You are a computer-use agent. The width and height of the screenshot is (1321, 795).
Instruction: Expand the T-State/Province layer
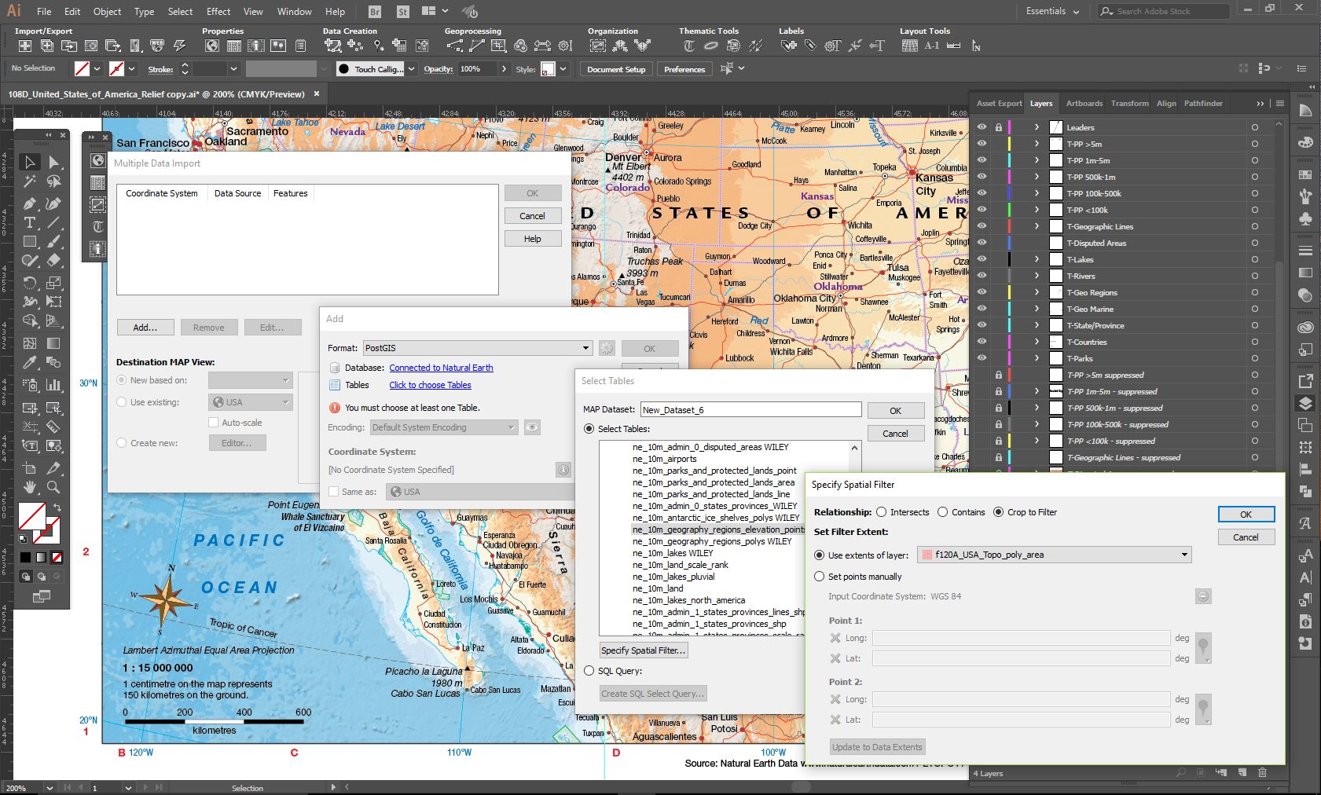[x=1037, y=325]
